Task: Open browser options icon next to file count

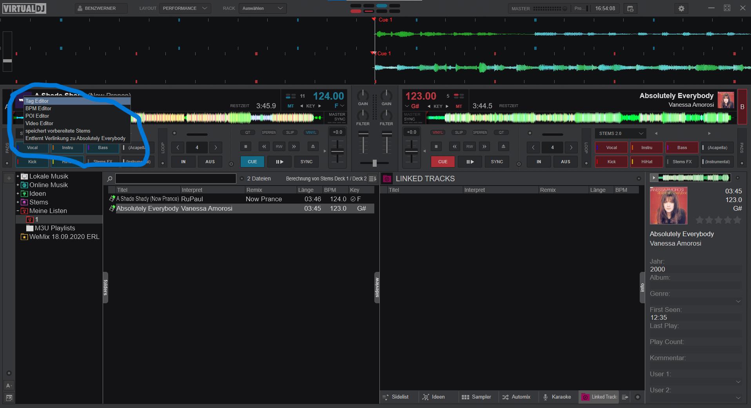Action: (373, 178)
